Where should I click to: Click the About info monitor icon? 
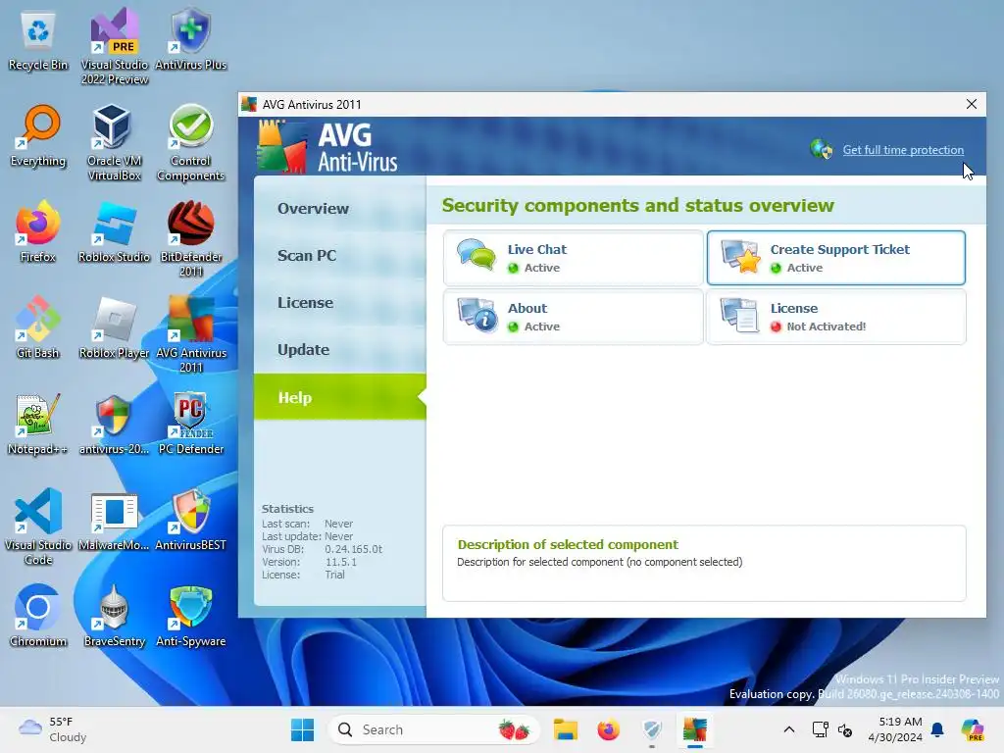[477, 315]
